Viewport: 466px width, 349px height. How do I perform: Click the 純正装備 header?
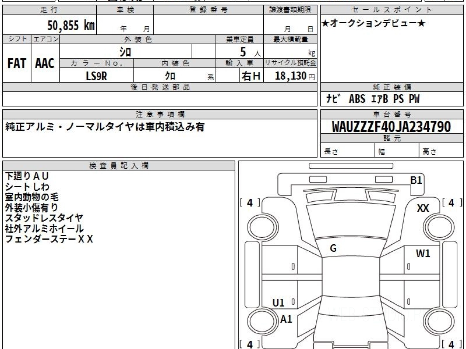(392, 87)
